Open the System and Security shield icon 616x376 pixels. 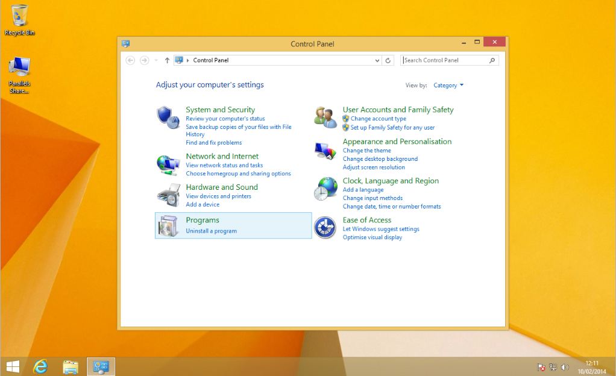click(168, 117)
